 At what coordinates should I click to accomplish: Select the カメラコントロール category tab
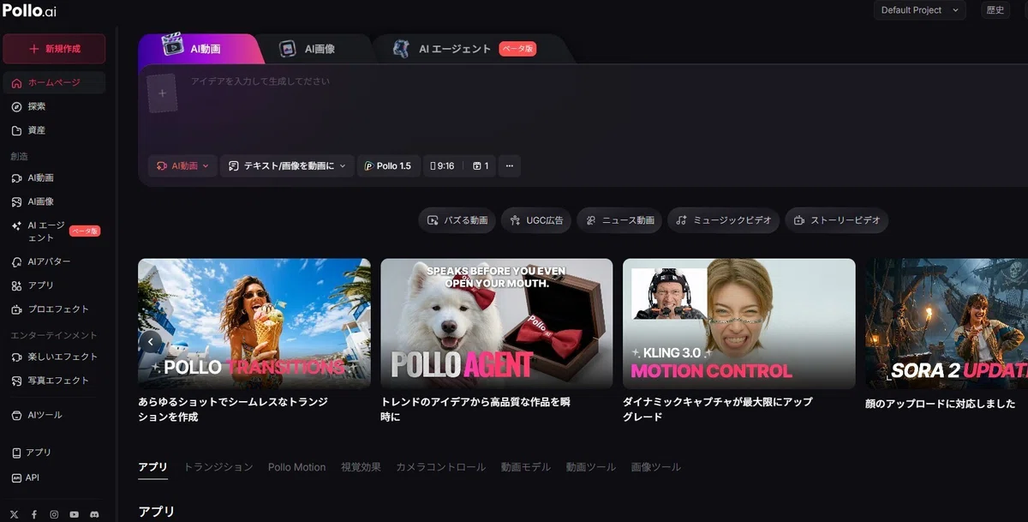tap(440, 467)
